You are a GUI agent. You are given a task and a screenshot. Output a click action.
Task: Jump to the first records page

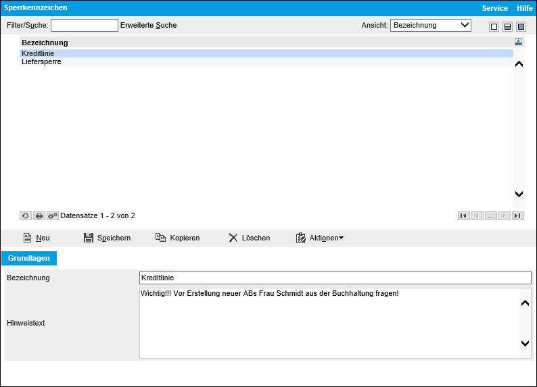(x=463, y=215)
